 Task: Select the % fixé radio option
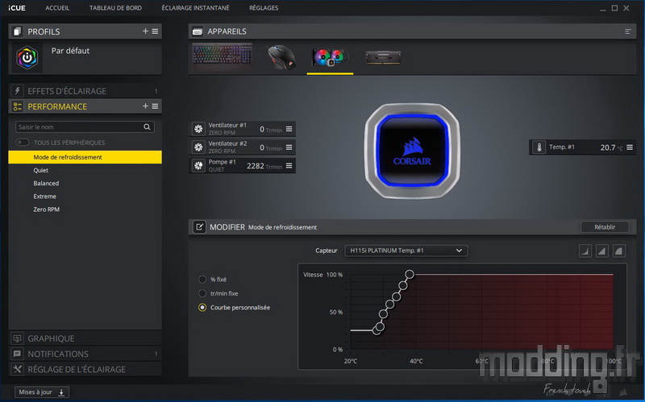[202, 280]
